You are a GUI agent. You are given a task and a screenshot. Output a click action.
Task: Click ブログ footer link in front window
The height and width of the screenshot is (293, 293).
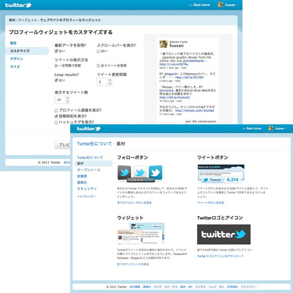(x=158, y=286)
